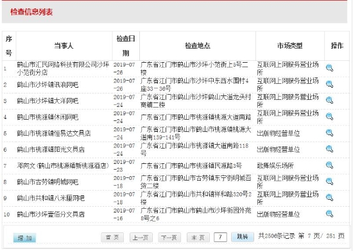Select party name 鹤山市汇民网路科技有限公司沙坪小范街分店
This screenshot has height=251, width=353.
[64, 69]
